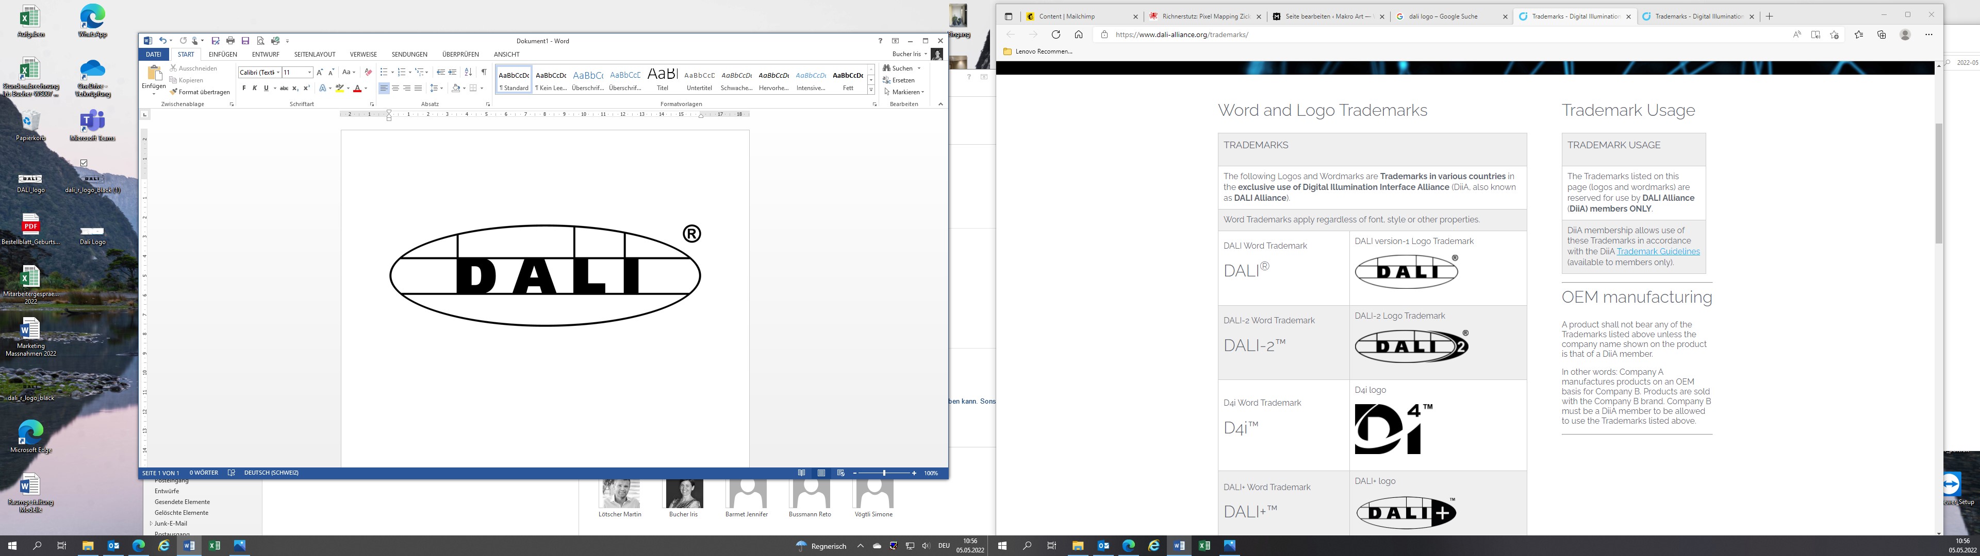This screenshot has height=556, width=1980.
Task: Click the Quick Print printer icon in Word
Action: 230,41
